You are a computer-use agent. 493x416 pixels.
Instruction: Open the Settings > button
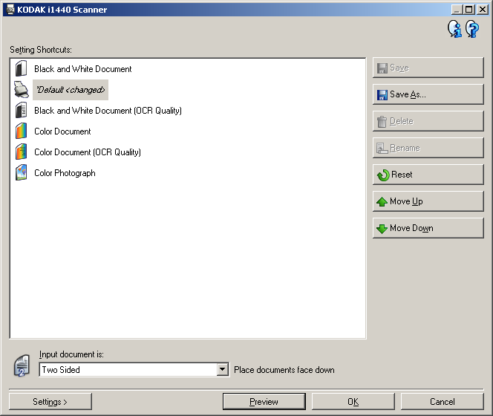50,402
